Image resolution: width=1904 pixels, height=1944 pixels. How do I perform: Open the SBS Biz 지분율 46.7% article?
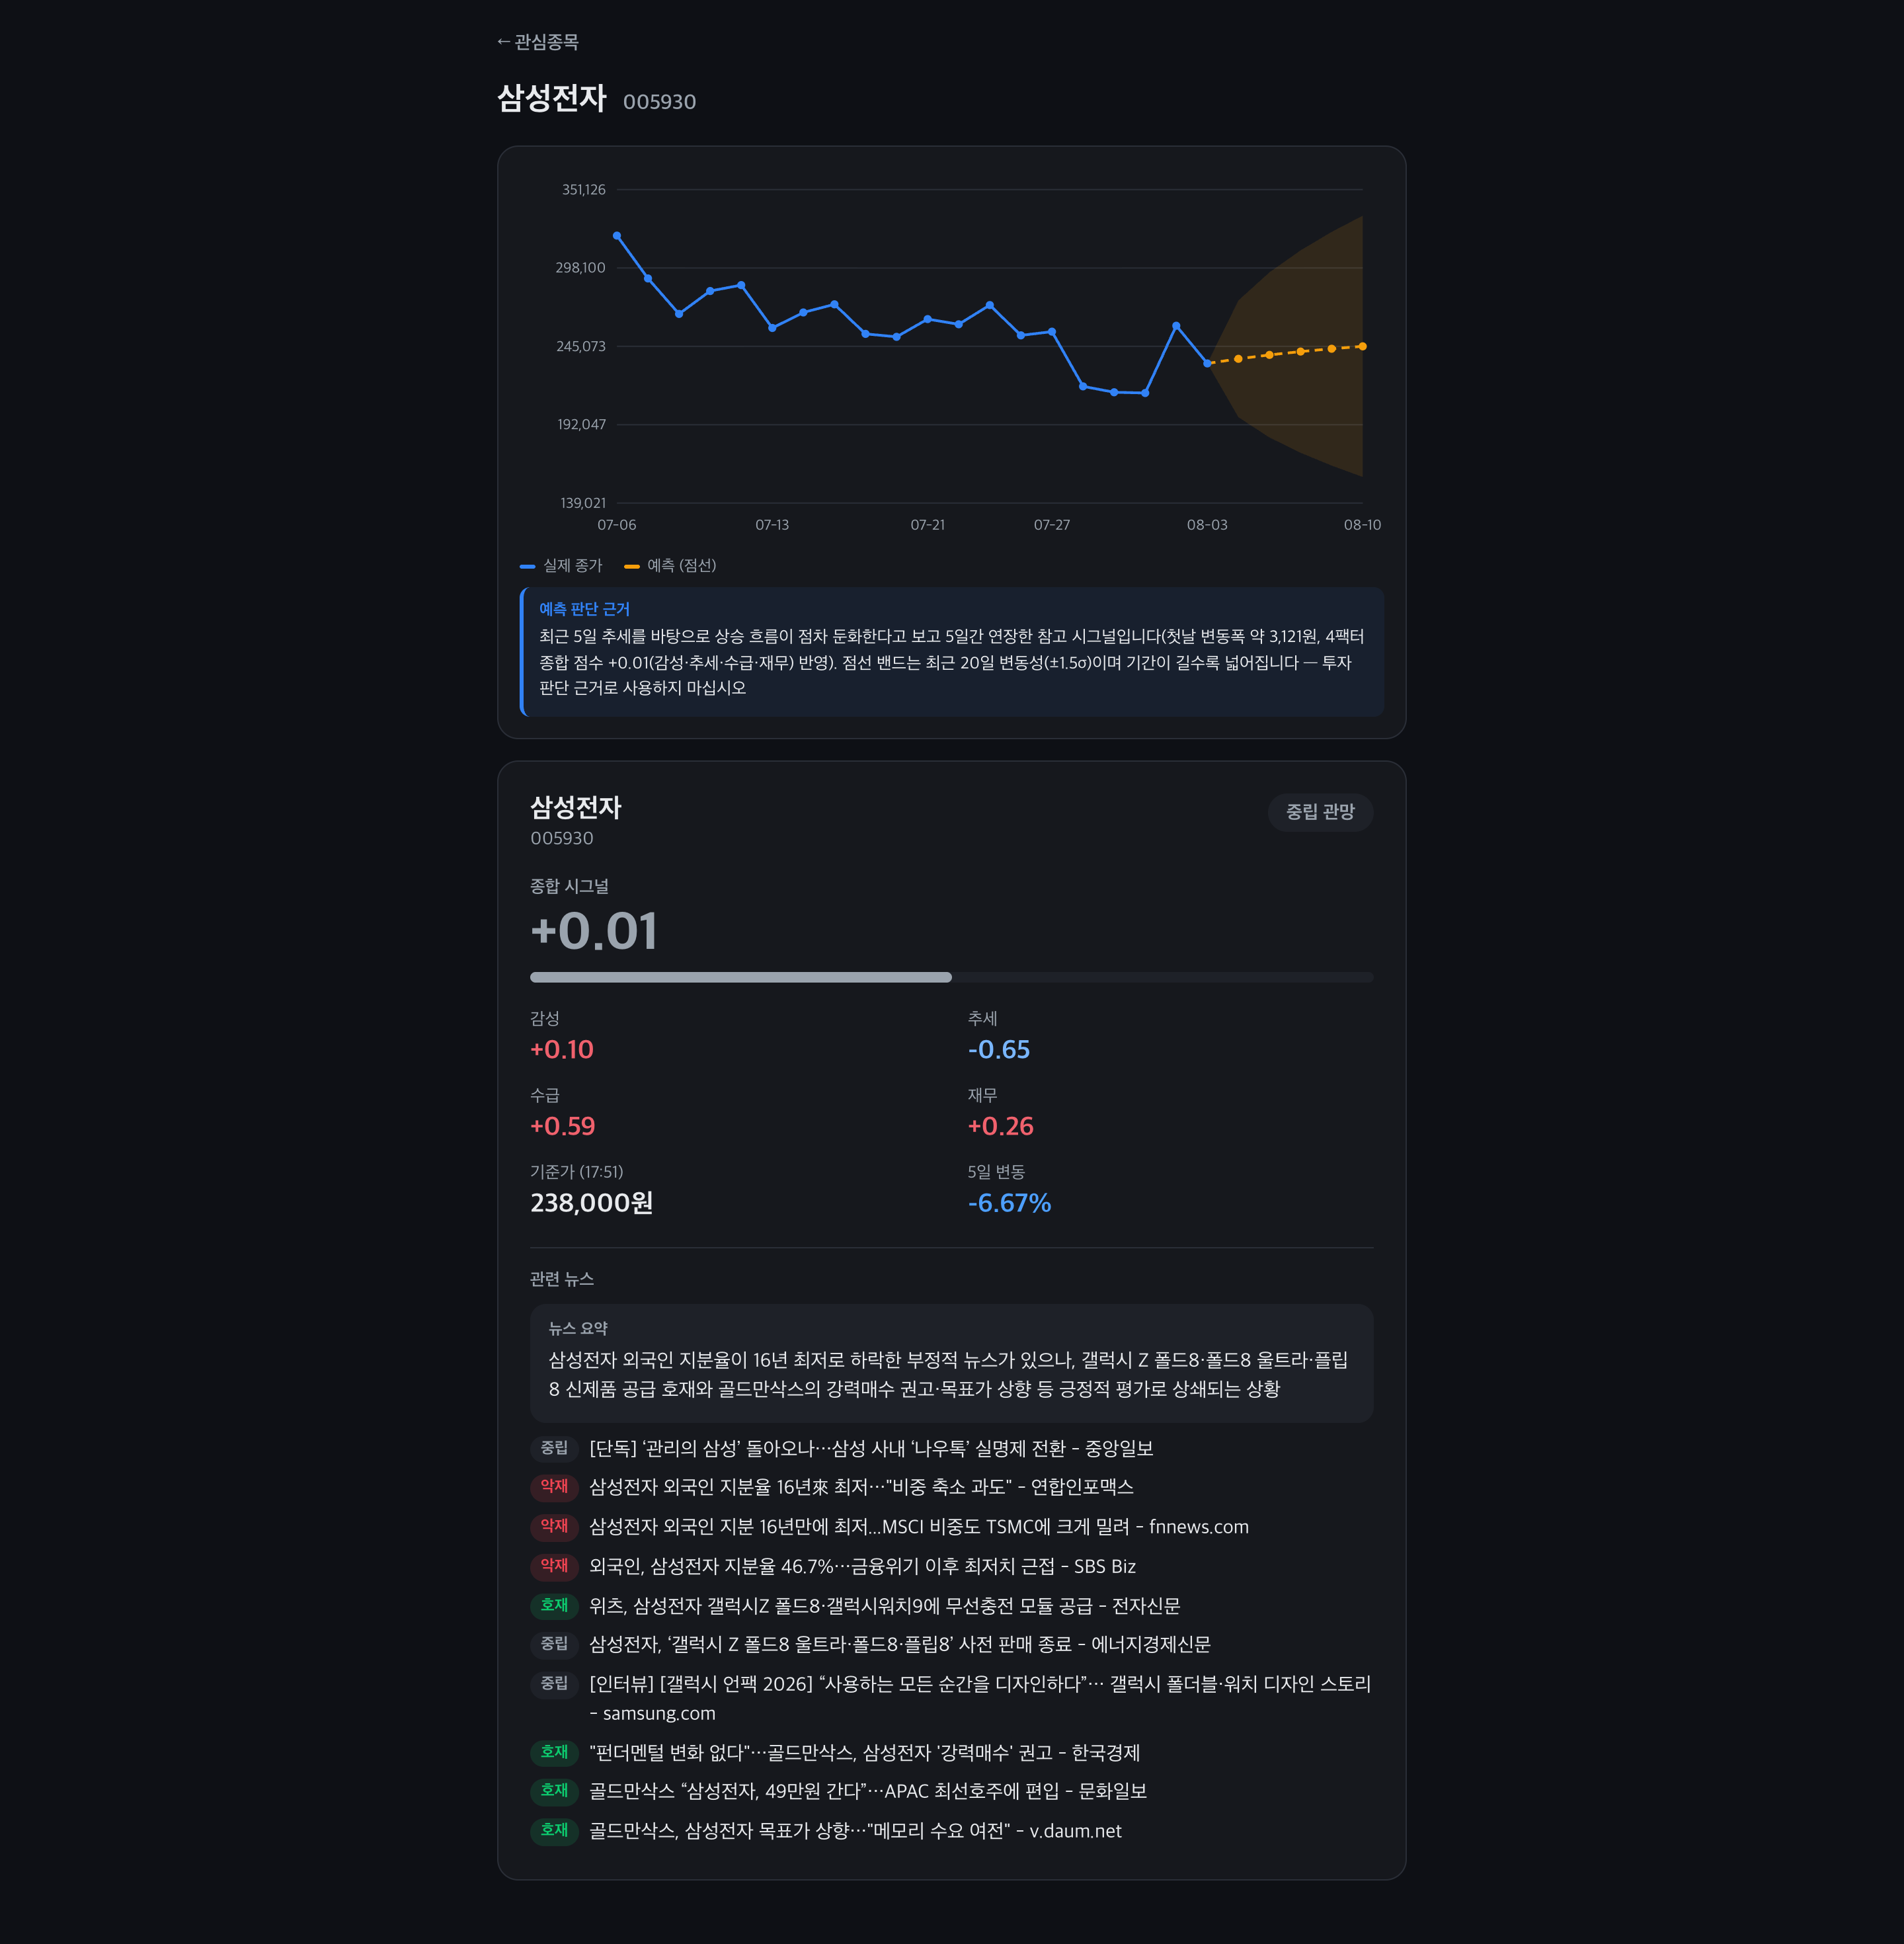tap(862, 1566)
